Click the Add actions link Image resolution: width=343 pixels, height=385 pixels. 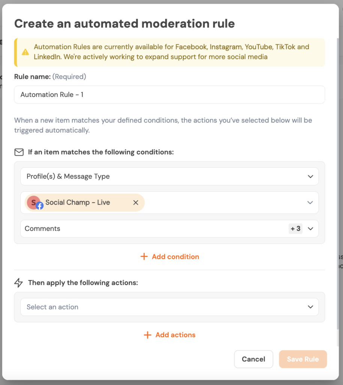click(x=175, y=335)
